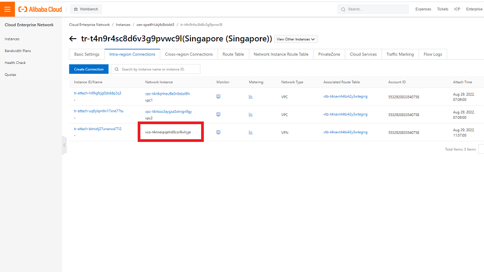Click the instance name search field
The image size is (484, 272).
(x=159, y=69)
